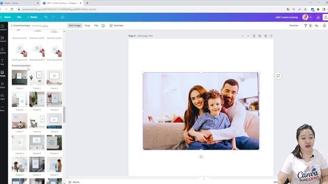Click the add page icon

pyautogui.click(x=271, y=36)
